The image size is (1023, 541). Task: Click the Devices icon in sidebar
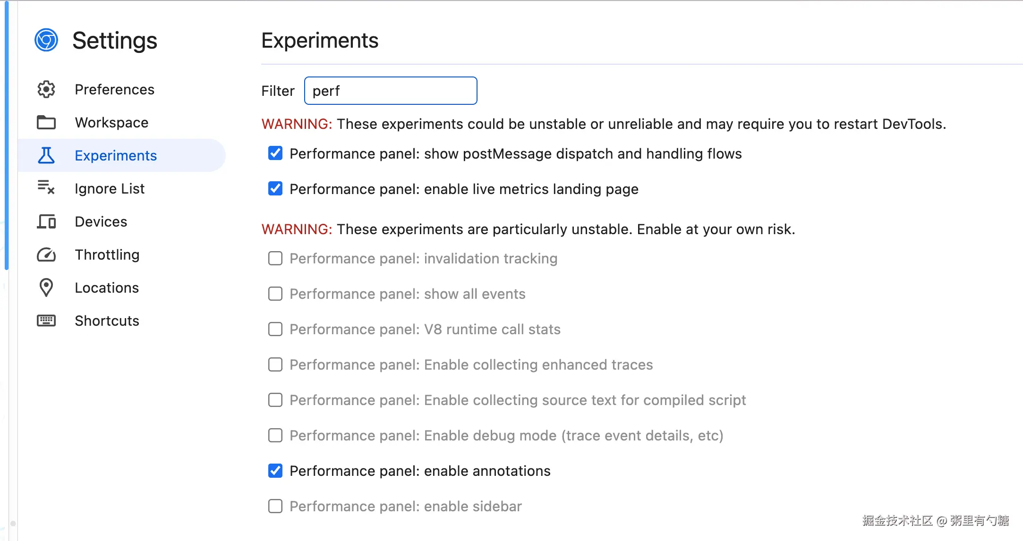(x=46, y=221)
